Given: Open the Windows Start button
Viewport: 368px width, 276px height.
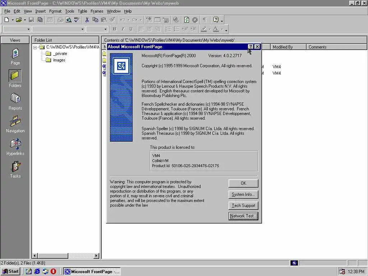Looking at the screenshot, I should click(10, 272).
